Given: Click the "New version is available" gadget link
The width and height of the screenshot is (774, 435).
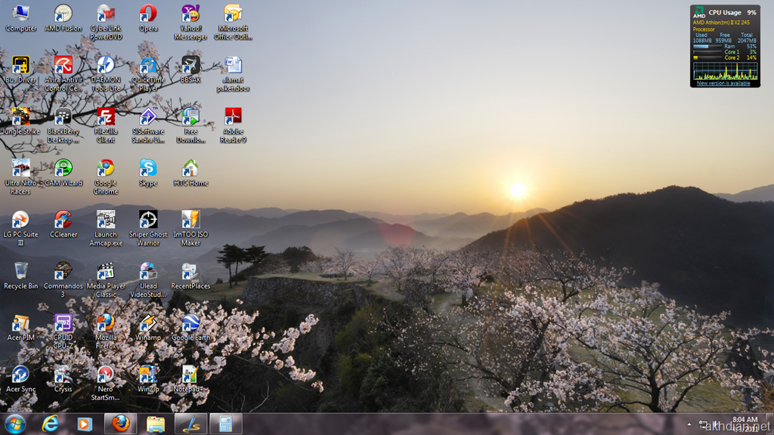Looking at the screenshot, I should (723, 84).
